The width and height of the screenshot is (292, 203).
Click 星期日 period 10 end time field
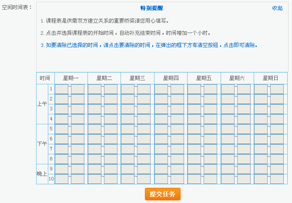[x=277, y=179]
